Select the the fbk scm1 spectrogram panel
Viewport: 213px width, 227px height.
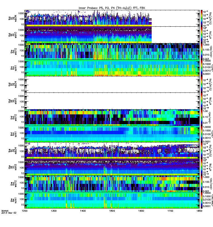[x=112, y=200]
